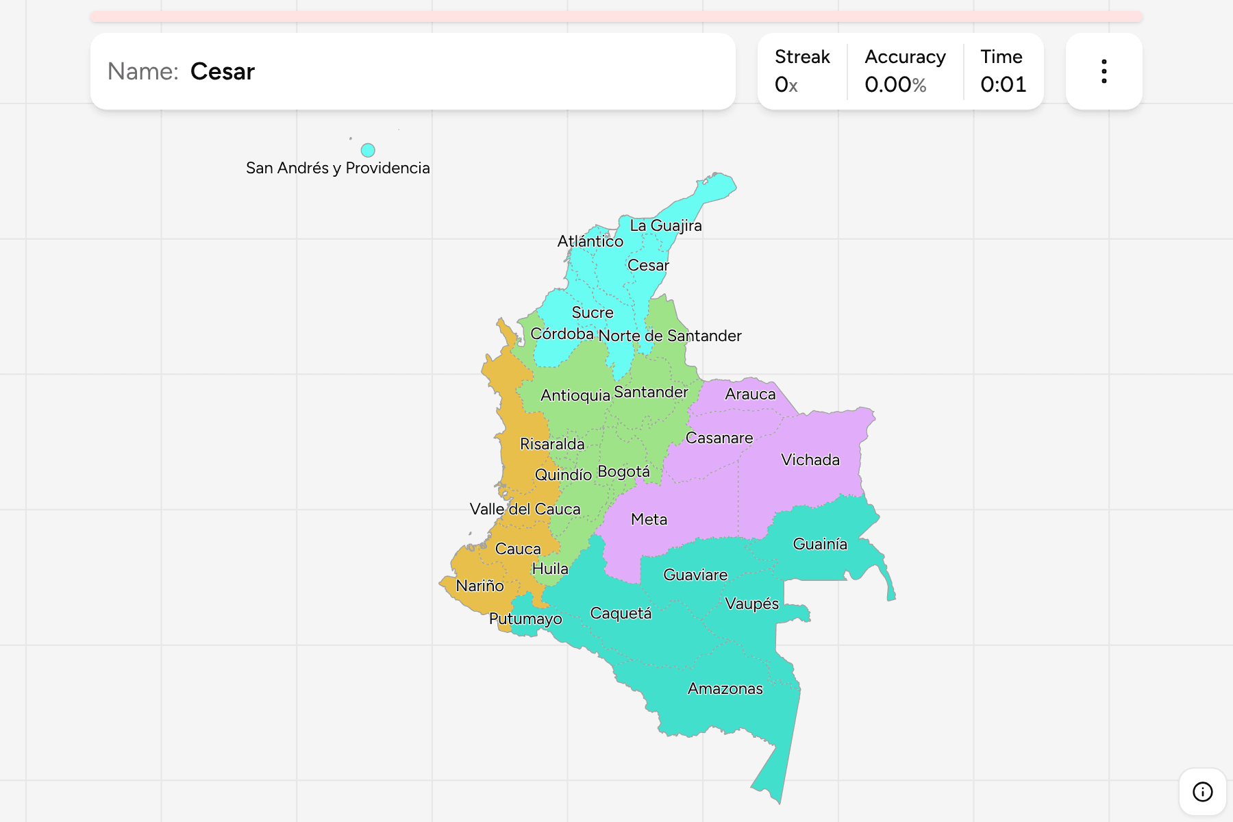
Task: Select Córdoba on the map
Action: 562,334
